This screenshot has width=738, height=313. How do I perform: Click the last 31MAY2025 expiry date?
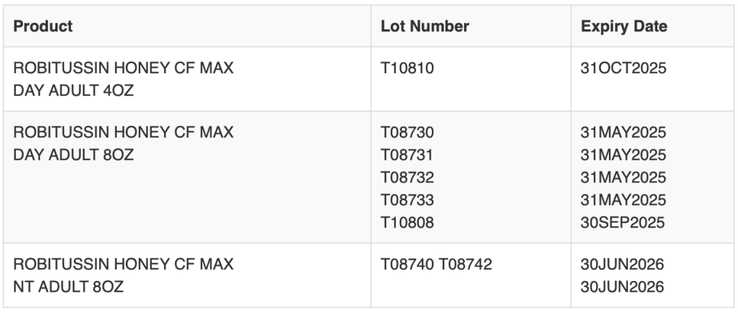[x=623, y=200]
